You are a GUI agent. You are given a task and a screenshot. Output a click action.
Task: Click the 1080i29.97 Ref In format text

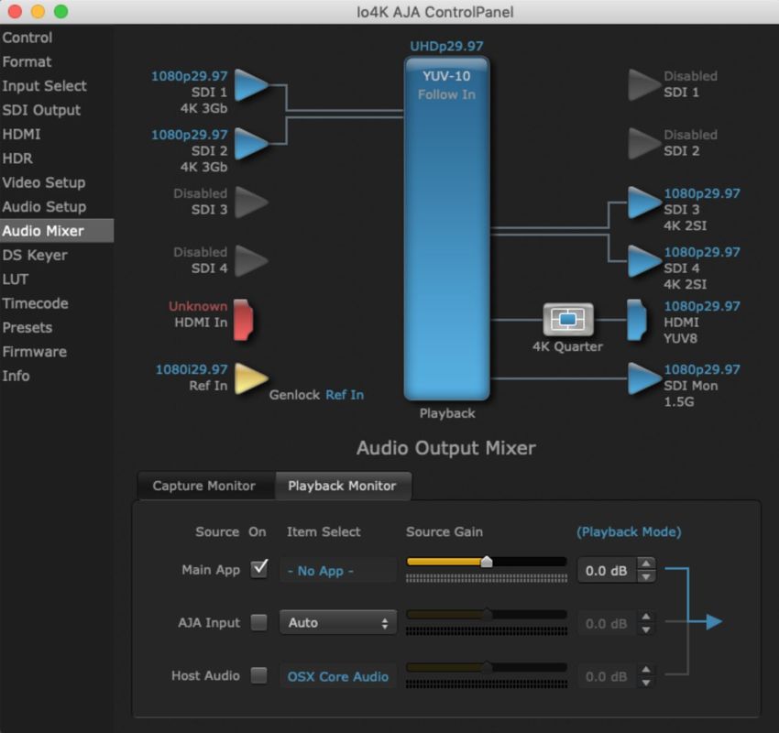(192, 369)
